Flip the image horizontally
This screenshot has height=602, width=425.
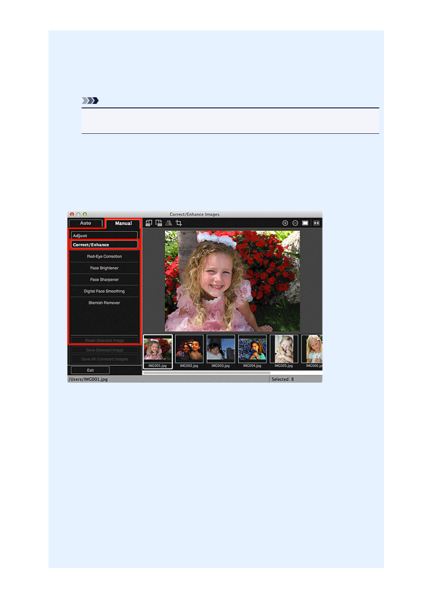(x=168, y=223)
